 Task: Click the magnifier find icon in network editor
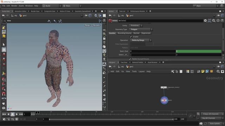[218, 71]
